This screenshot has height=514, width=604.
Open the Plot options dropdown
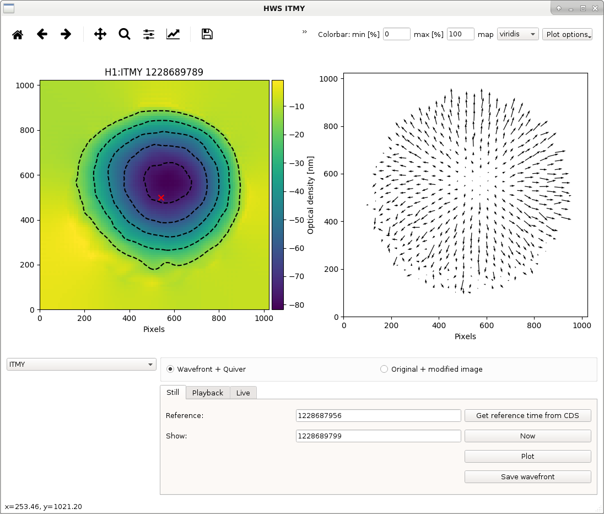(567, 34)
